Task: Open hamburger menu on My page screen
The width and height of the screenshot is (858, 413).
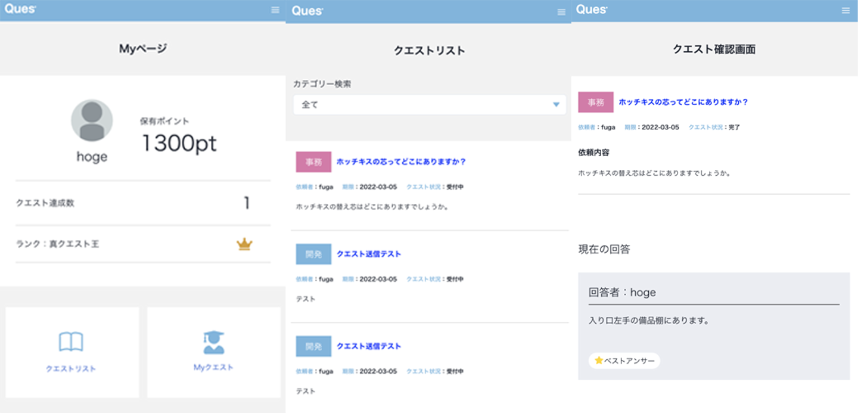Action: tap(275, 10)
